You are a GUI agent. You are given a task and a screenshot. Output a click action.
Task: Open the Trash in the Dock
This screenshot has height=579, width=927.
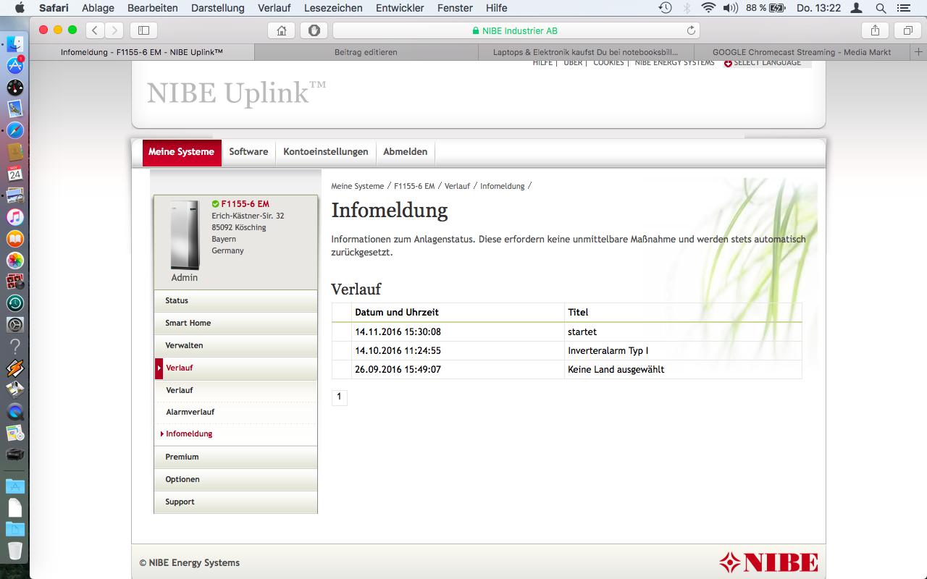(15, 551)
